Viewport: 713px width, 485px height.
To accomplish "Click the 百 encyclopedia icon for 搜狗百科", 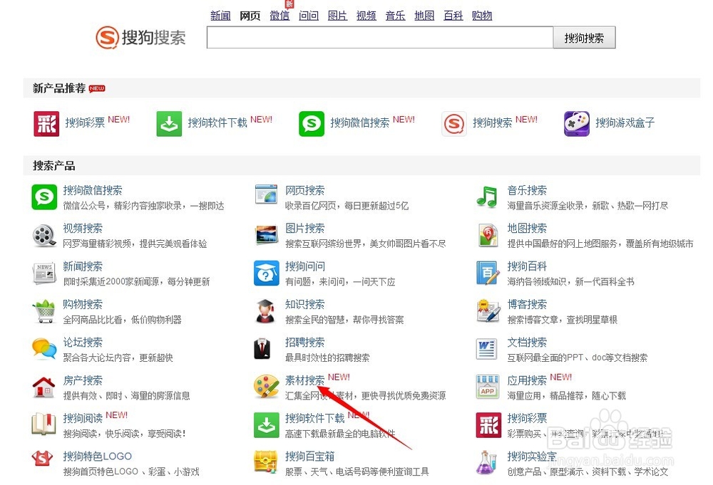I will pos(488,273).
